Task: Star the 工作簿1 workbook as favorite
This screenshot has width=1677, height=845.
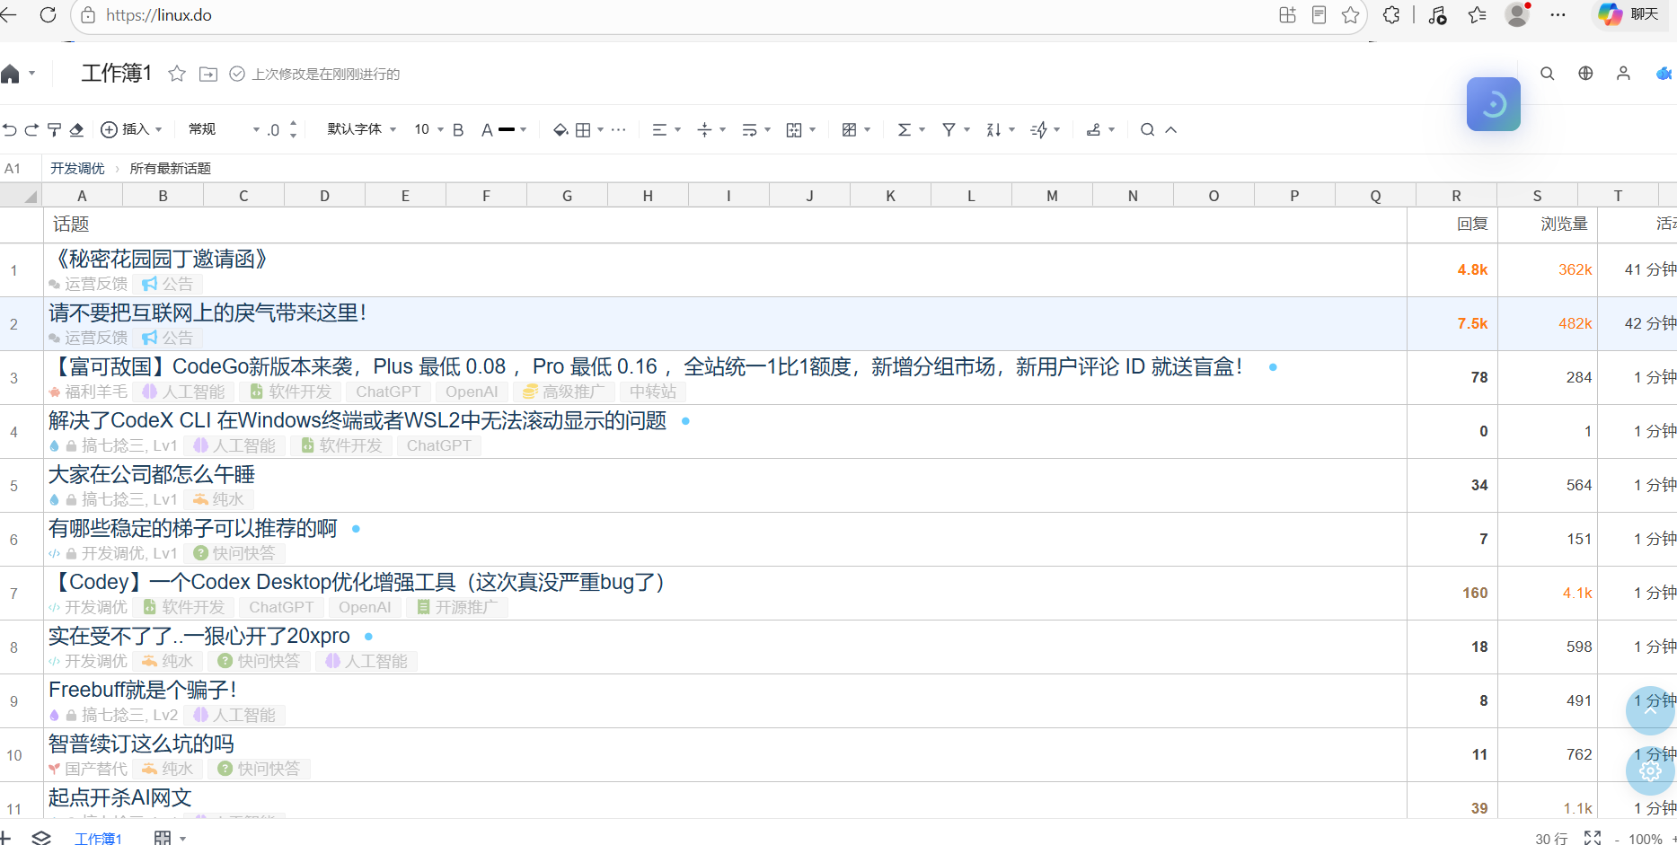Action: click(177, 74)
